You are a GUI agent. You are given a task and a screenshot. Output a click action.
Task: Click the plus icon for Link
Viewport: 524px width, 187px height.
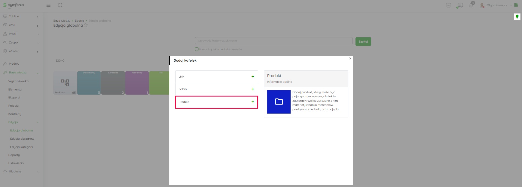tap(253, 76)
